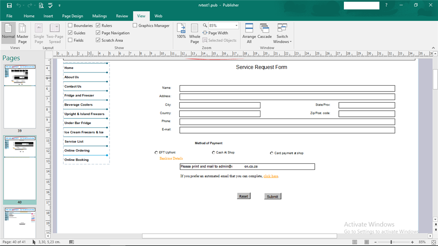Switch to the Mailings tab
Viewport: 438px width, 246px height.
pos(100,16)
